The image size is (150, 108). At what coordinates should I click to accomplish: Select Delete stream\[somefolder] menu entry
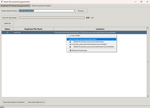point(91,47)
